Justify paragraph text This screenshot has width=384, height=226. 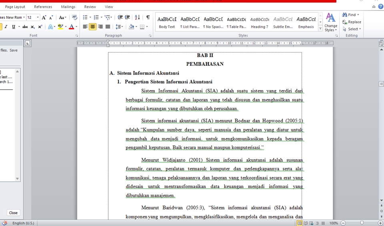[108, 27]
